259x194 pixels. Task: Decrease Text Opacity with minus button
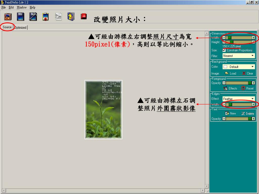(224, 119)
